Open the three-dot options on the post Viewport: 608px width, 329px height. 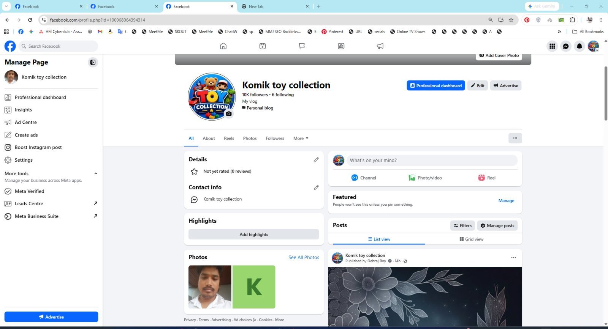(x=513, y=258)
